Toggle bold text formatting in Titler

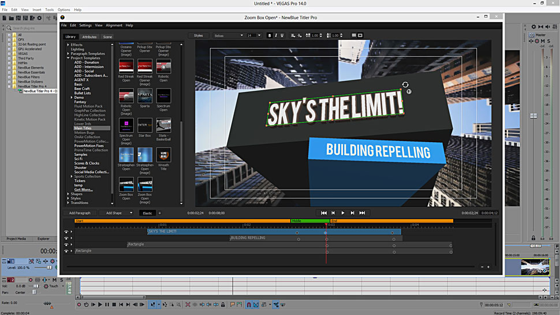(270, 36)
